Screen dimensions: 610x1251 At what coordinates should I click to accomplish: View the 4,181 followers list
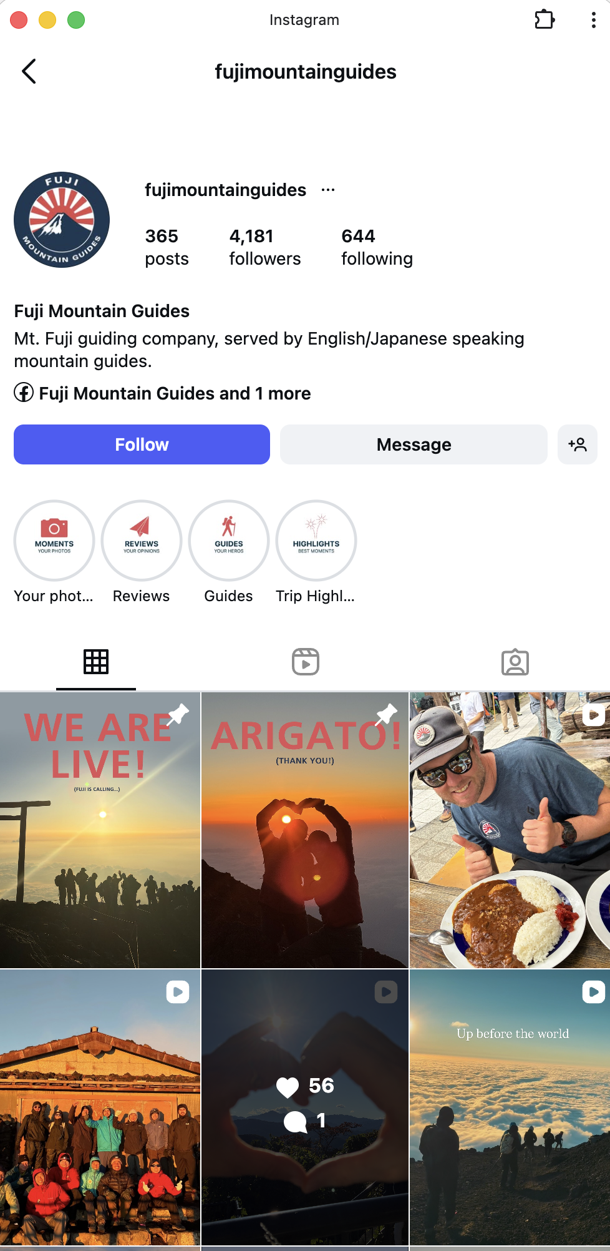pos(265,247)
